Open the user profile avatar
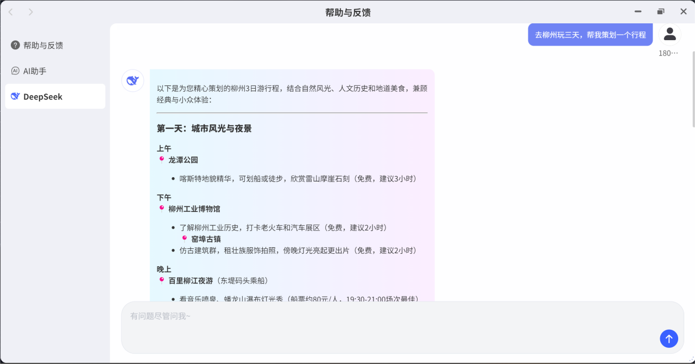This screenshot has height=364, width=695. (669, 34)
